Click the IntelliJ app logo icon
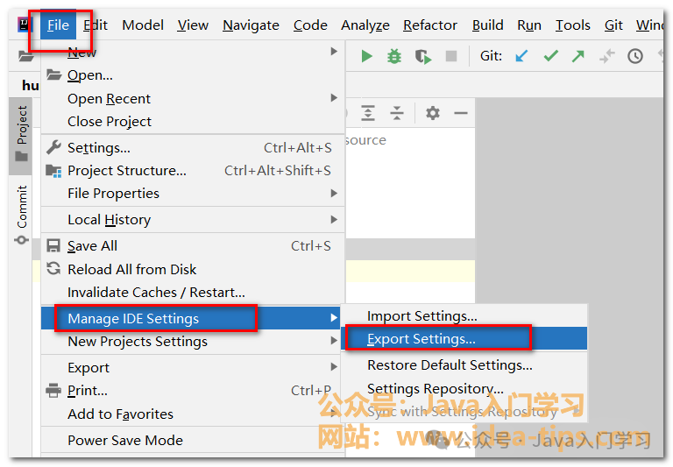Viewport: 673px width, 467px height. click(25, 25)
